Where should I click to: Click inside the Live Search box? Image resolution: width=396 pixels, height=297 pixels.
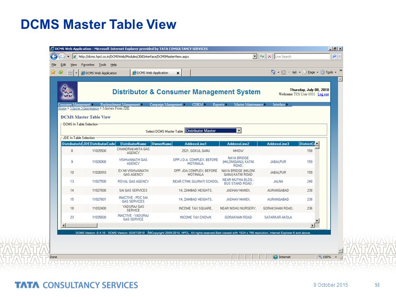pyautogui.click(x=302, y=57)
